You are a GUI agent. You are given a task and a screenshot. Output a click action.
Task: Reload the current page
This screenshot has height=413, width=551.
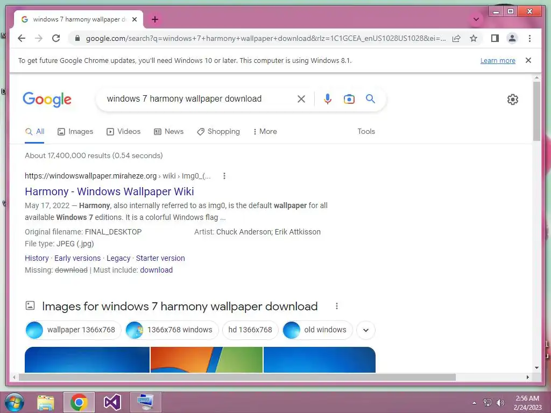coord(56,38)
